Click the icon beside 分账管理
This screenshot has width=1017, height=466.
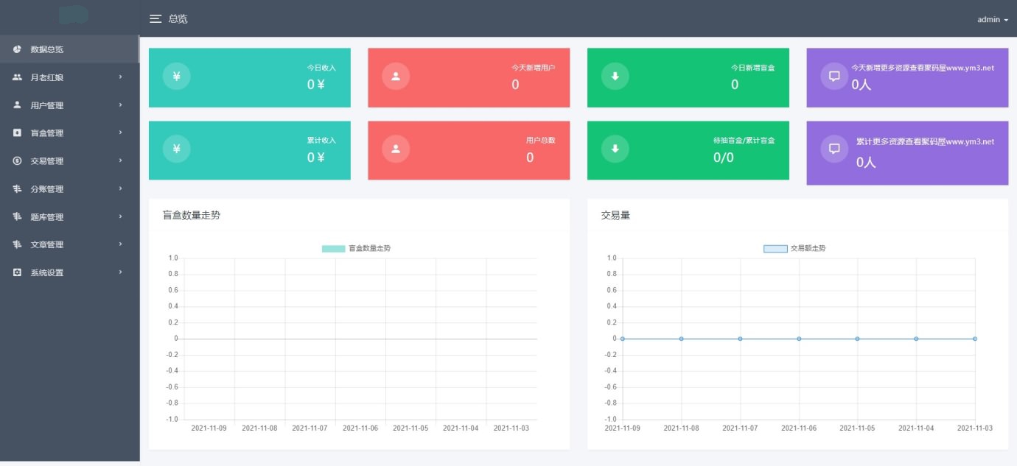point(17,189)
